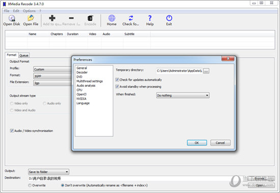Switch to the Queue tab
Screen dimensions: 280x193
24,56
